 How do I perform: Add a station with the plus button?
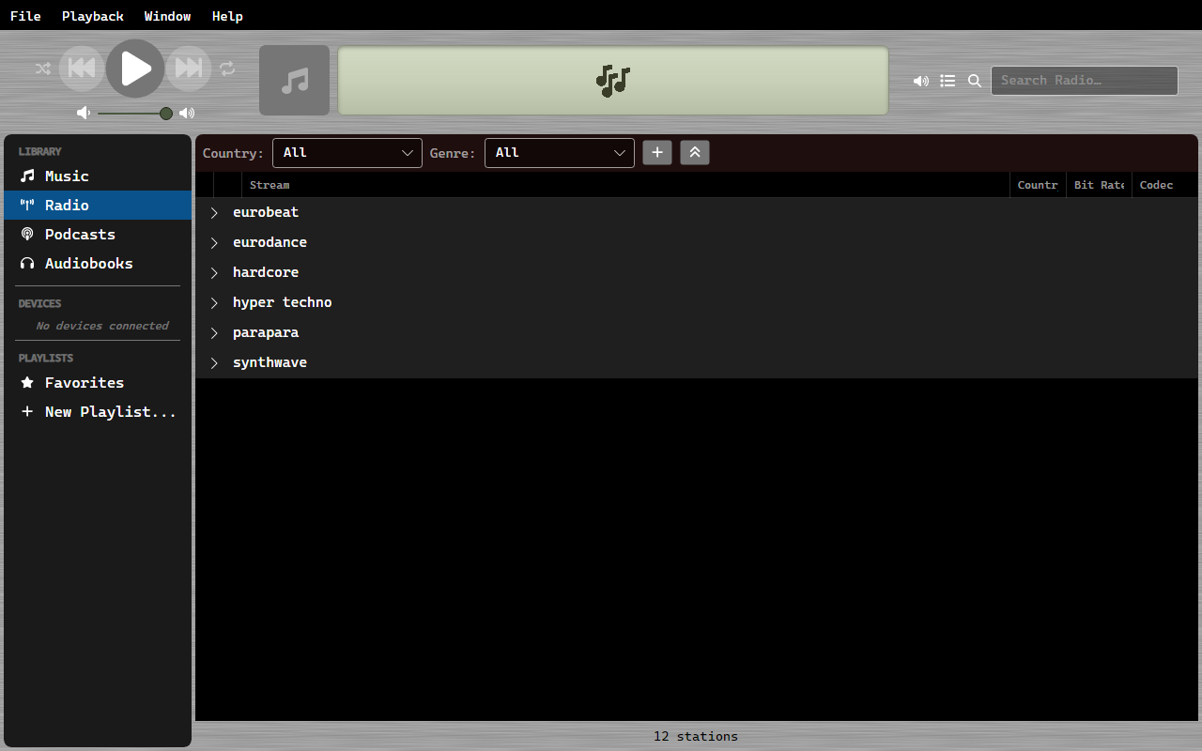tap(657, 153)
